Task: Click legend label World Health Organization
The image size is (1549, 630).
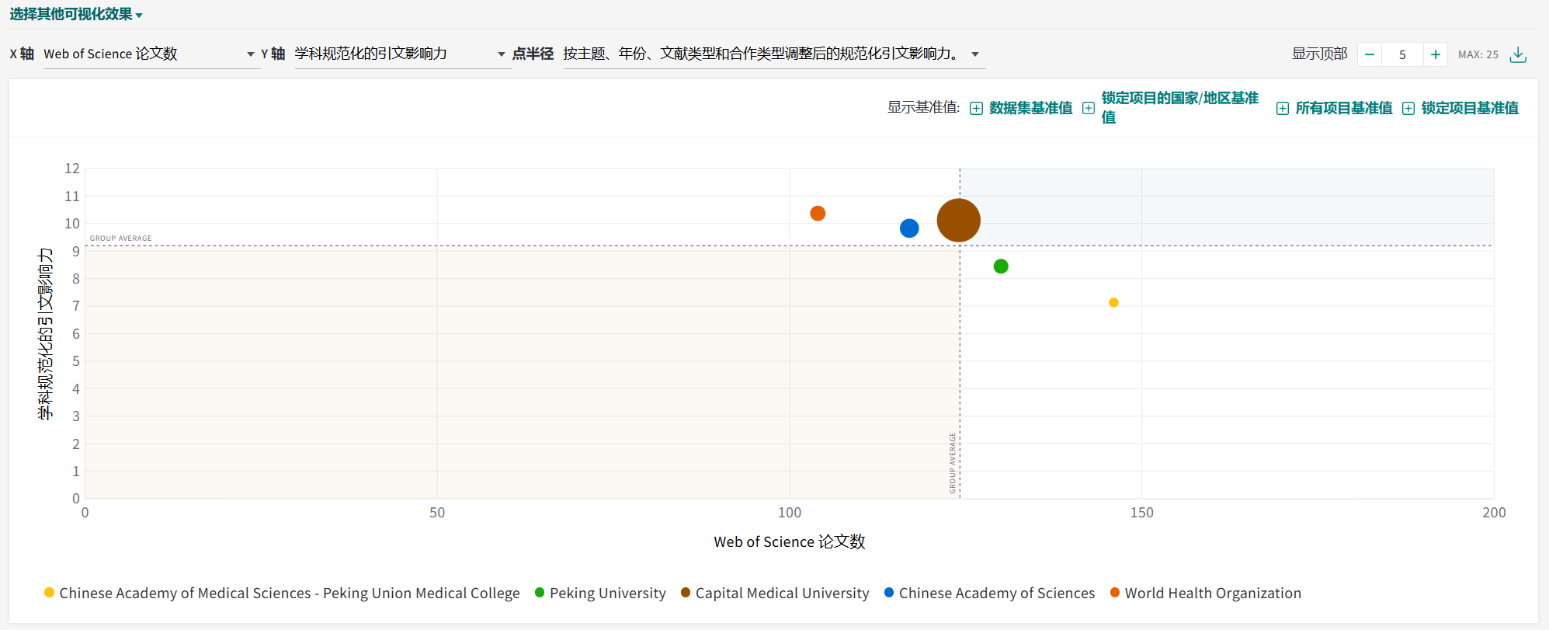Action: click(x=1213, y=593)
